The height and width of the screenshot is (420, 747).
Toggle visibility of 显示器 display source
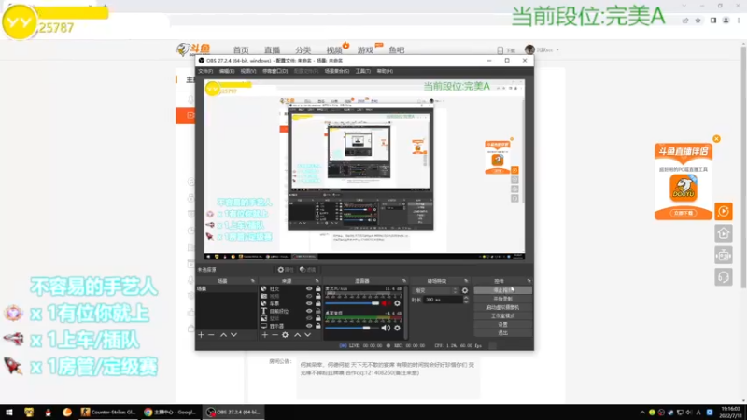[309, 326]
